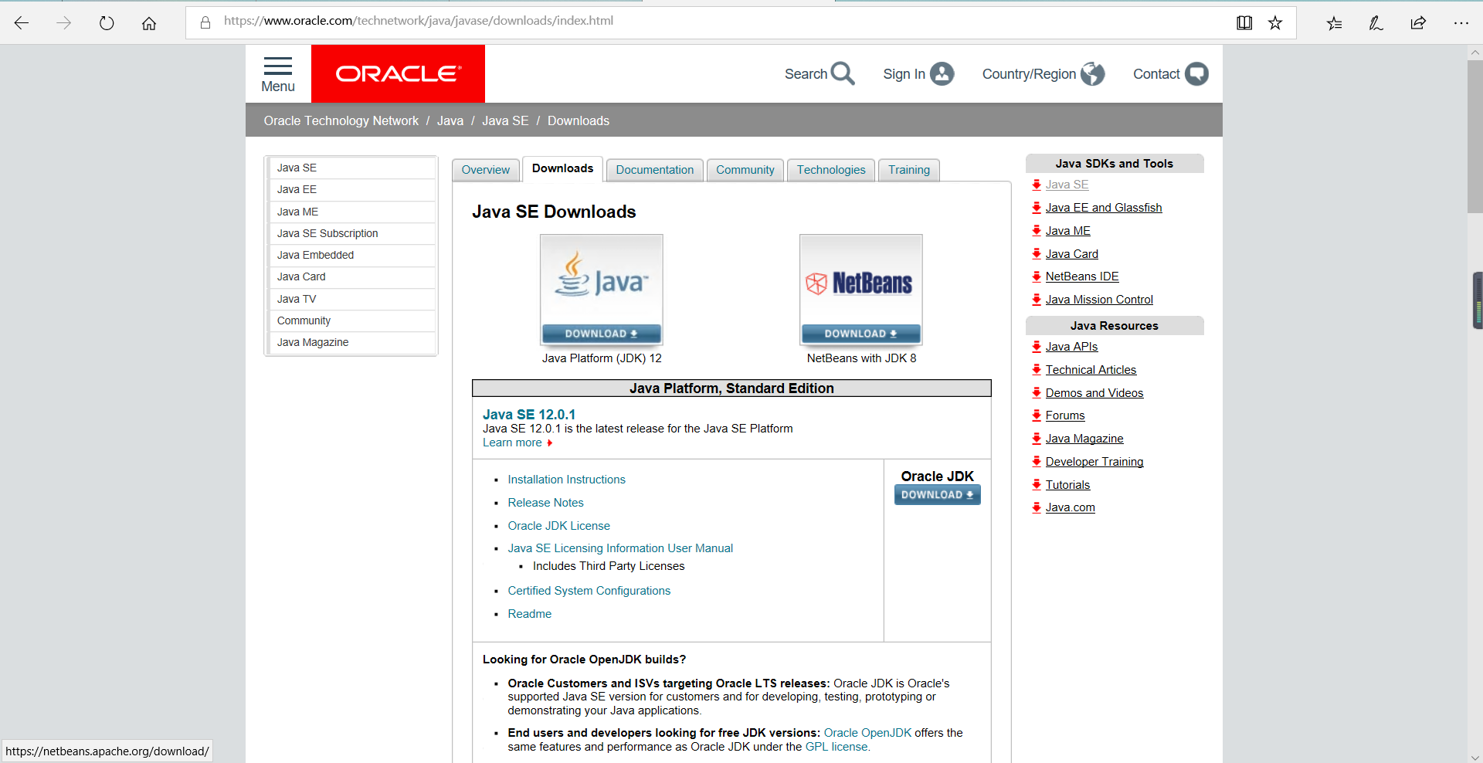Click Oracle Technology Network breadcrumb
Viewport: 1483px width, 763px height.
point(341,120)
